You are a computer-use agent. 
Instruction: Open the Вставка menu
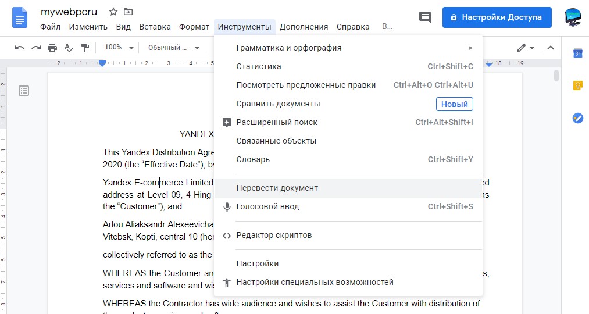(155, 27)
